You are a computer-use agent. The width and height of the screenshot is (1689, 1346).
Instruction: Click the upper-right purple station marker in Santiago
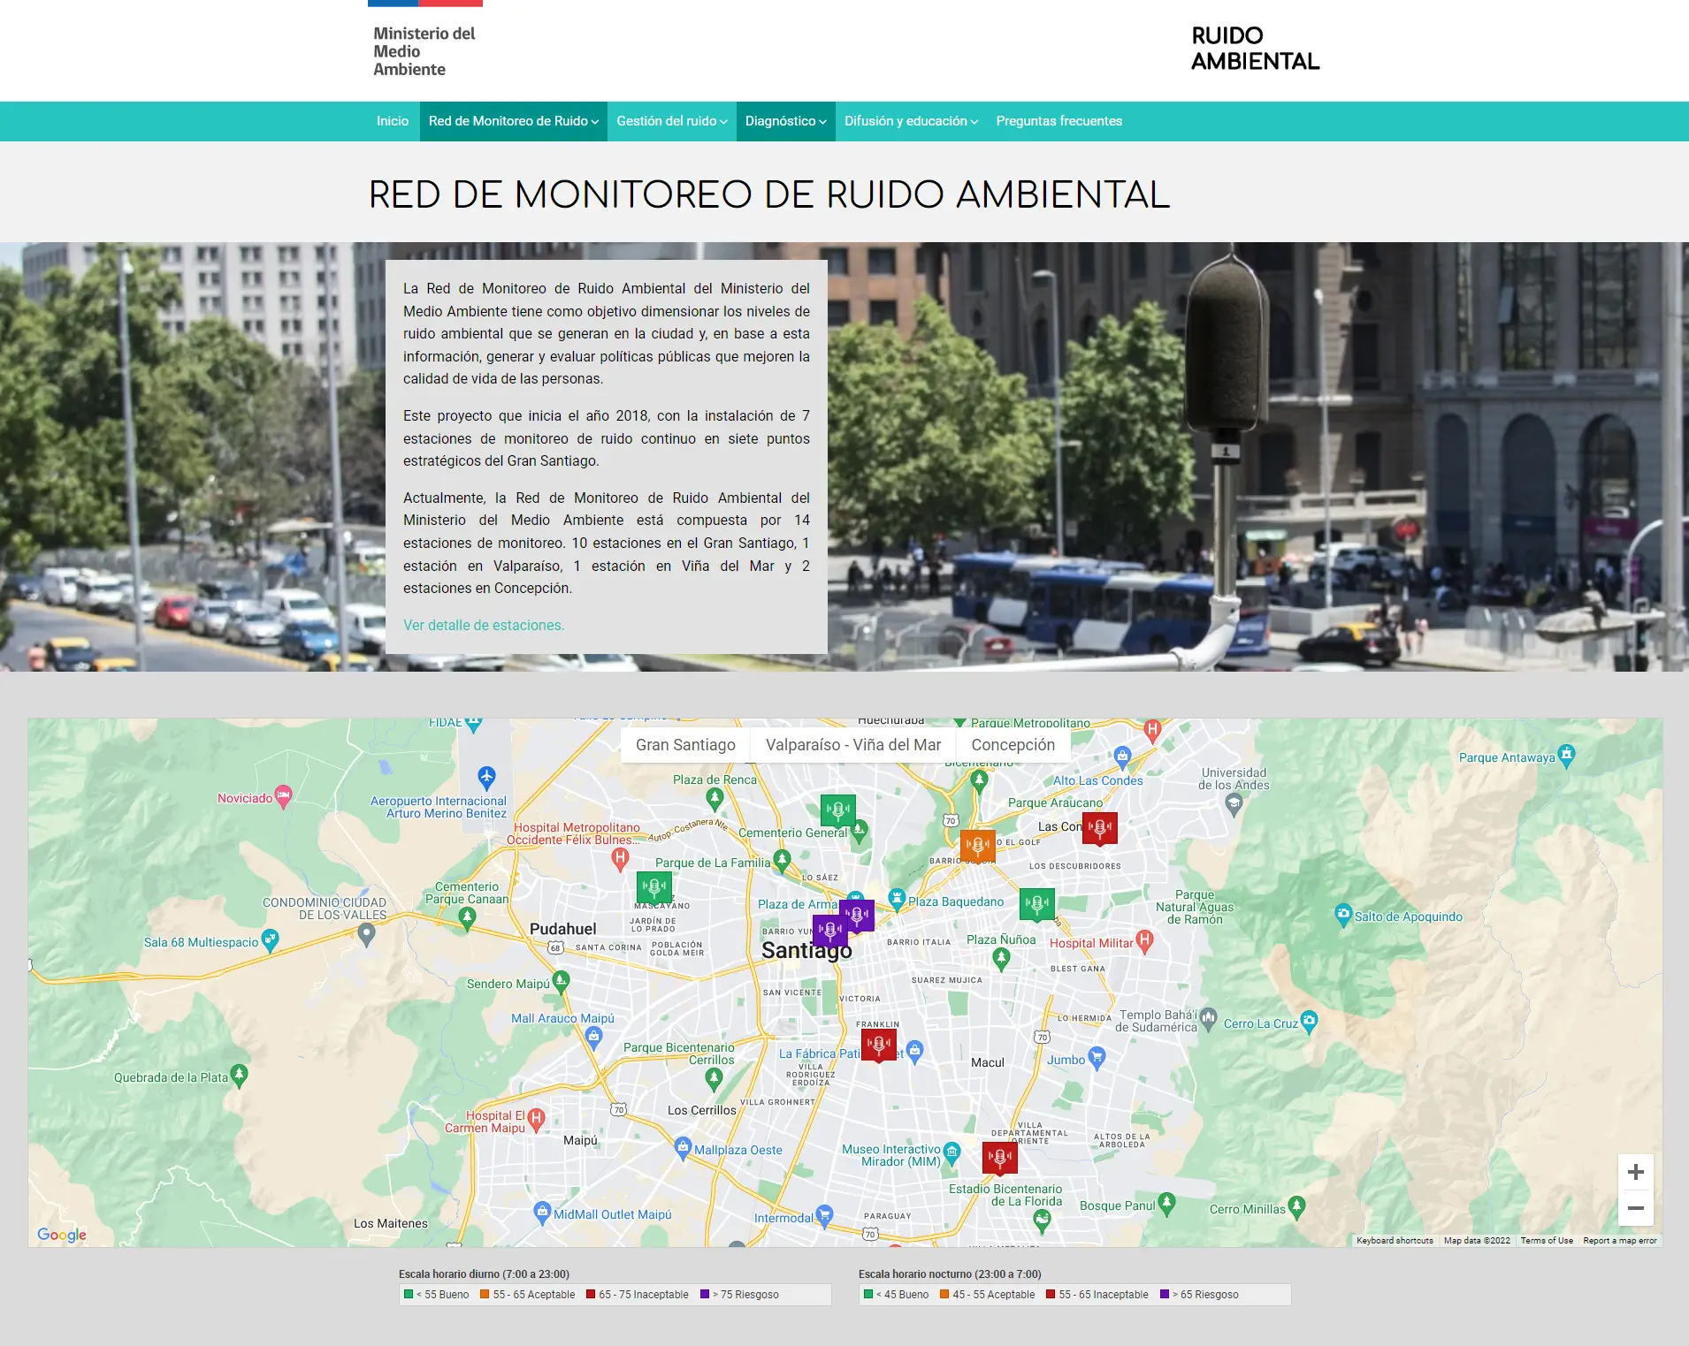pyautogui.click(x=857, y=915)
